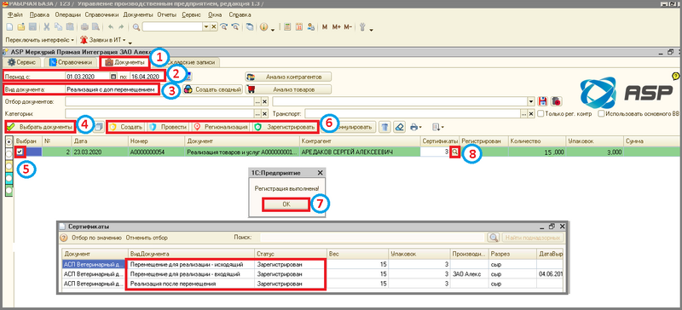Click the red save settings floppy icon

click(542, 101)
